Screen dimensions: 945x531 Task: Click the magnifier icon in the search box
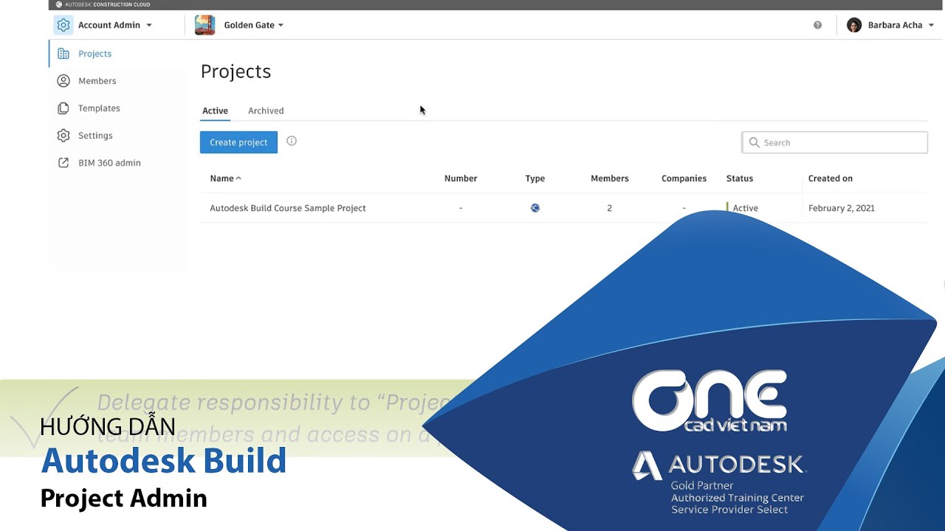[754, 142]
